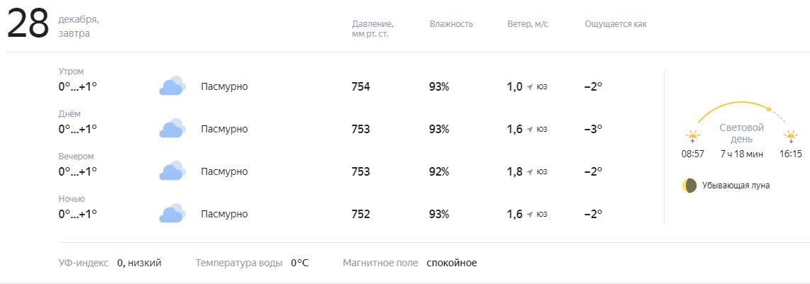
Task: Click the cloudy icon in the Утром row
Action: [x=172, y=86]
